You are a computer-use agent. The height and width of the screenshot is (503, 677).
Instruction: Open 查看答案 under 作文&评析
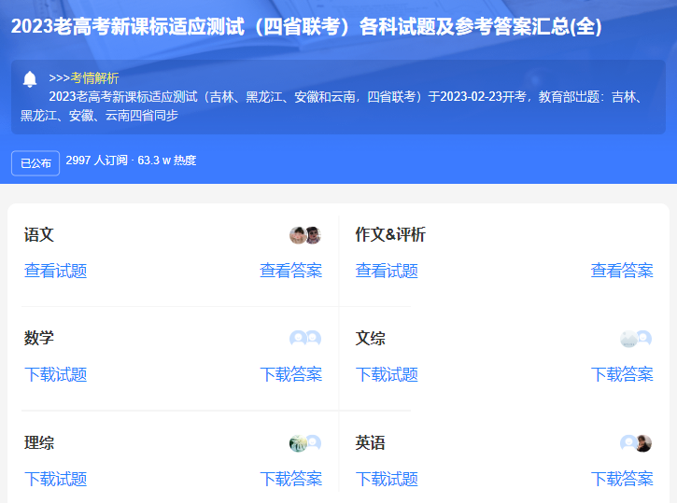pyautogui.click(x=622, y=272)
